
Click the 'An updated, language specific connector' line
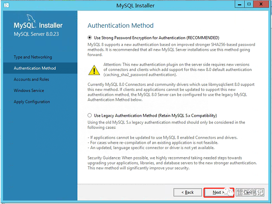click(151, 148)
